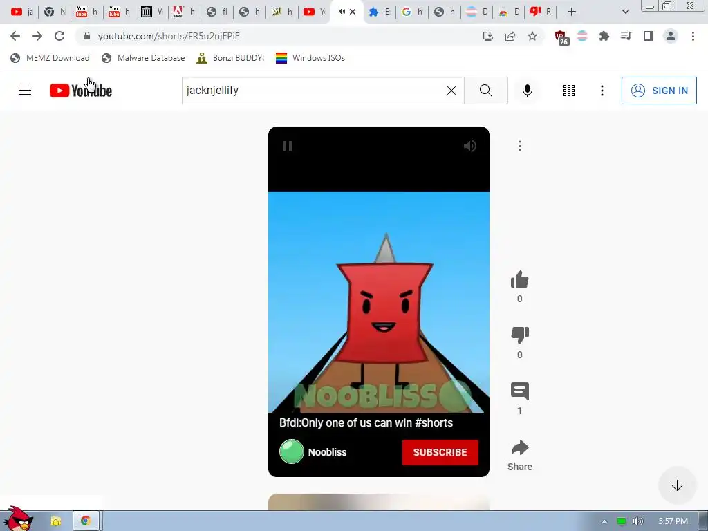Open the Short's more options menu

[x=520, y=146]
